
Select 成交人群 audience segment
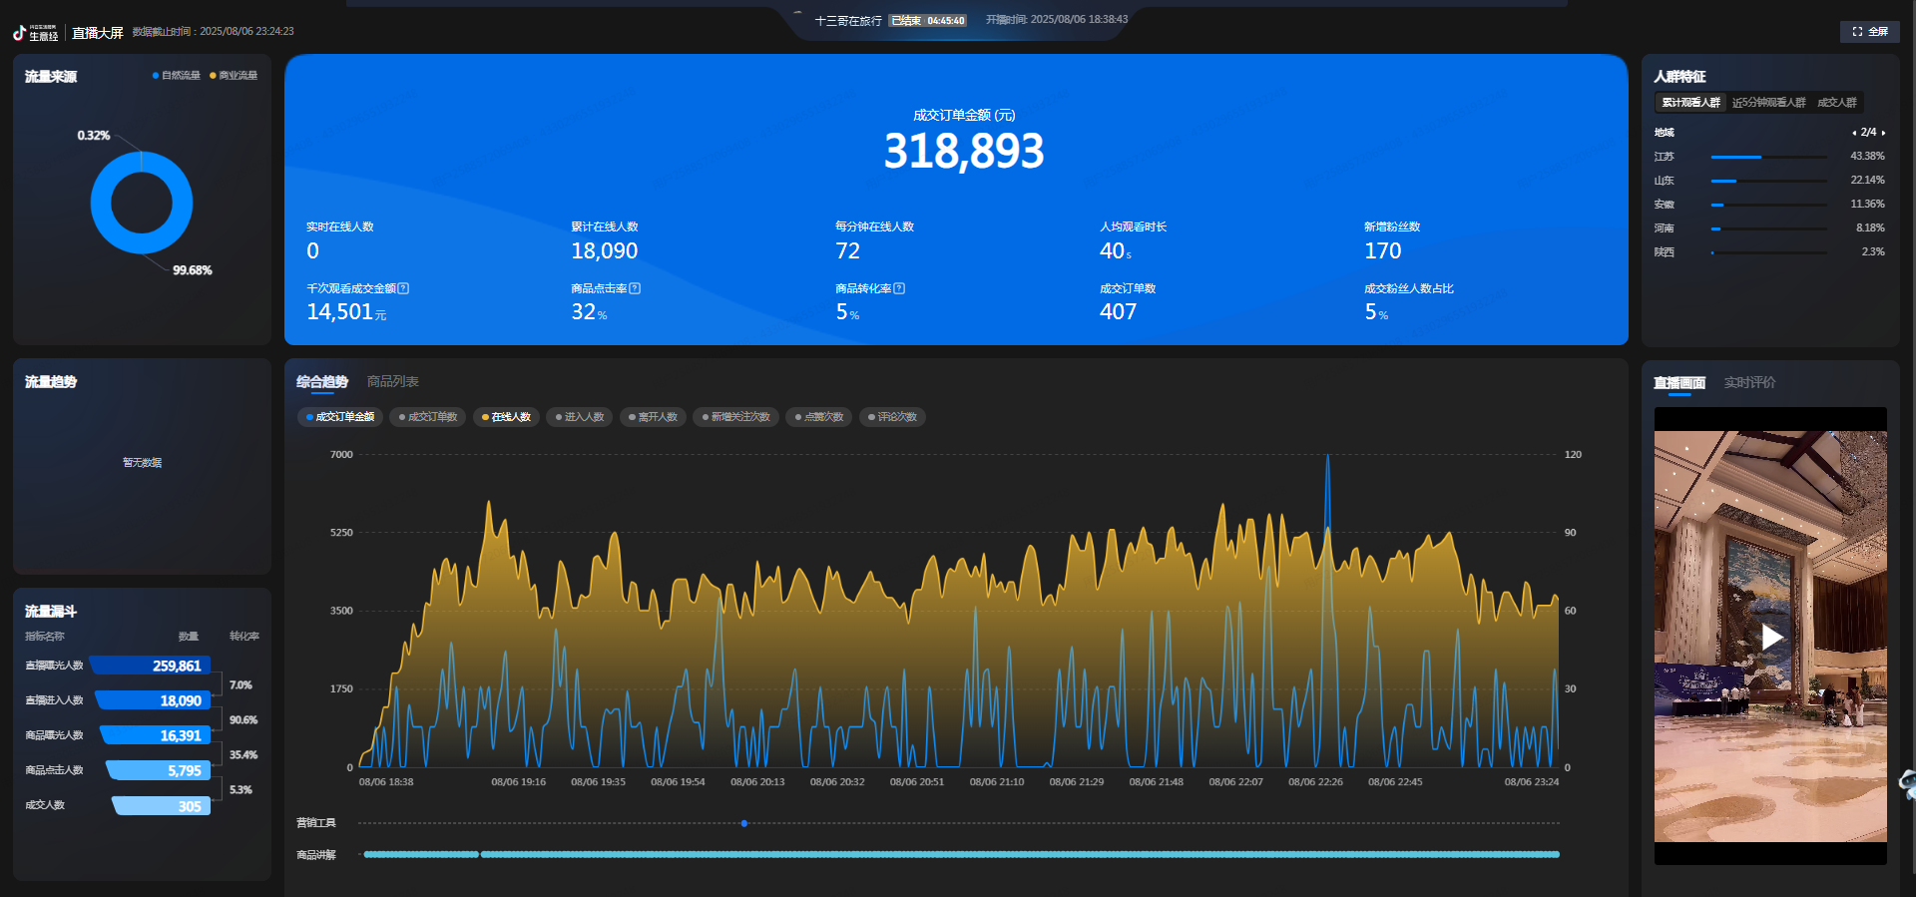(1836, 103)
